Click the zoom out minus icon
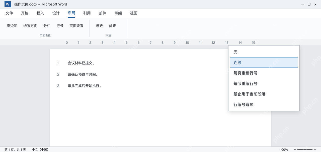Viewport: 321px width, 152px height. tap(295, 149)
